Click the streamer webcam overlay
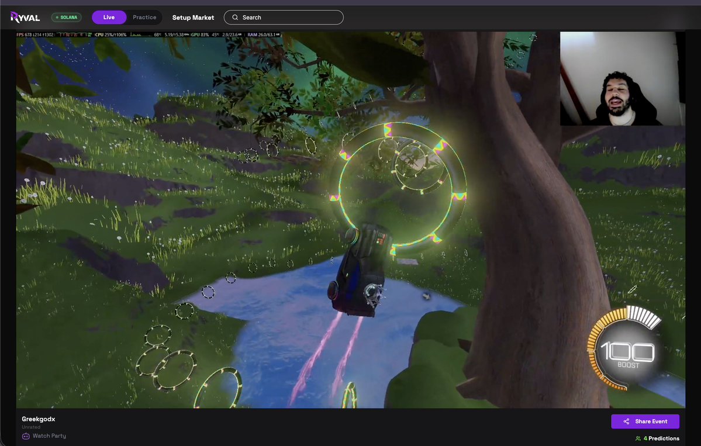Image resolution: width=701 pixels, height=446 pixels. pyautogui.click(x=621, y=79)
